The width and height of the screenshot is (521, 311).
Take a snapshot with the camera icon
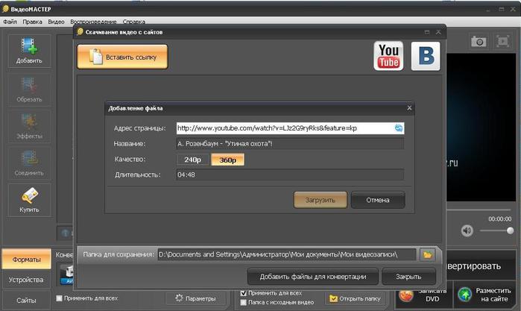[479, 42]
